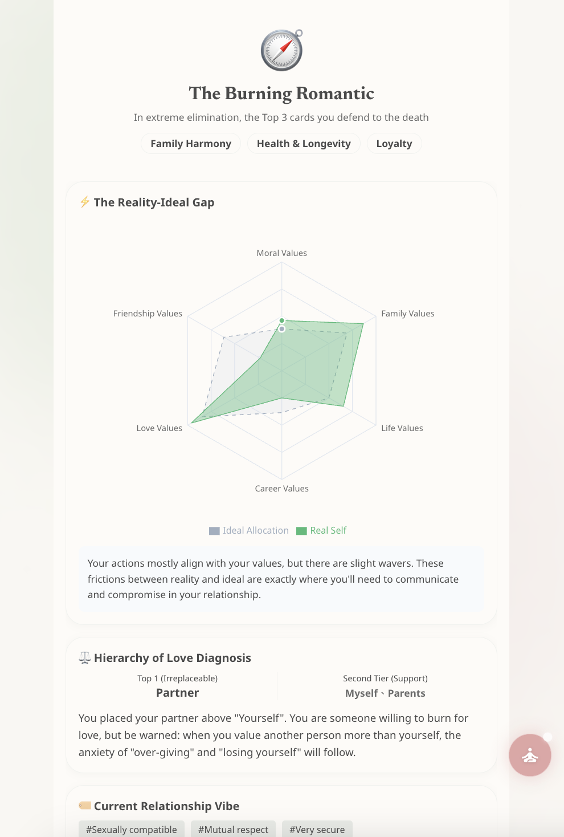Click the lightning bolt icon beside Reality-Ideal Gap
The width and height of the screenshot is (564, 837).
(85, 202)
